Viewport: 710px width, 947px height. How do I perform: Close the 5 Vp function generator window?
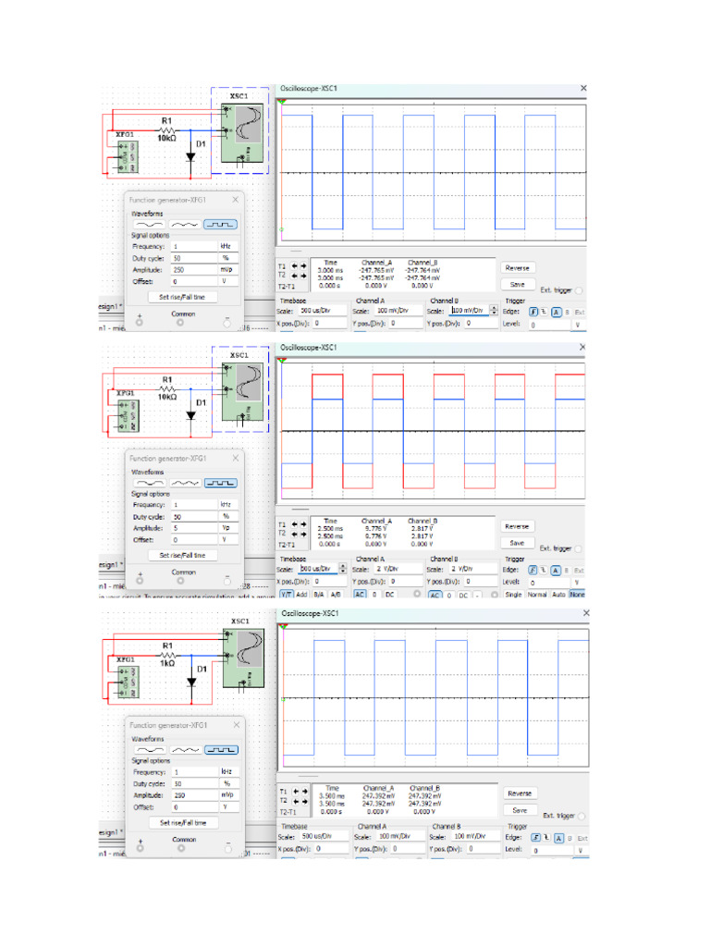[236, 459]
